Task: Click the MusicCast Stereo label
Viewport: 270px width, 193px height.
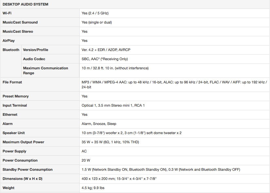Action: click(18, 31)
